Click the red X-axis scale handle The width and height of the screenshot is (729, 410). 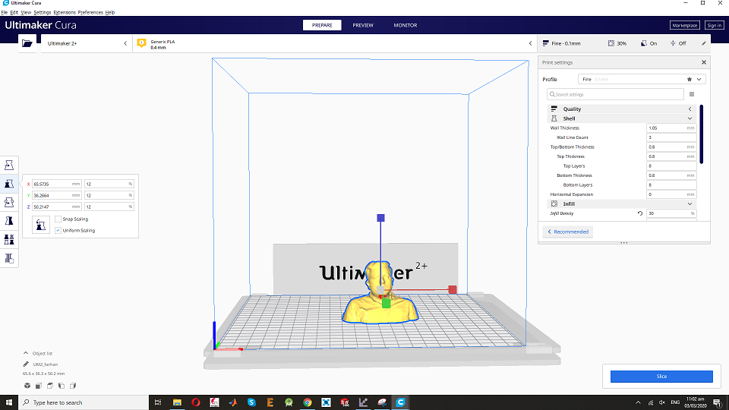click(x=453, y=289)
